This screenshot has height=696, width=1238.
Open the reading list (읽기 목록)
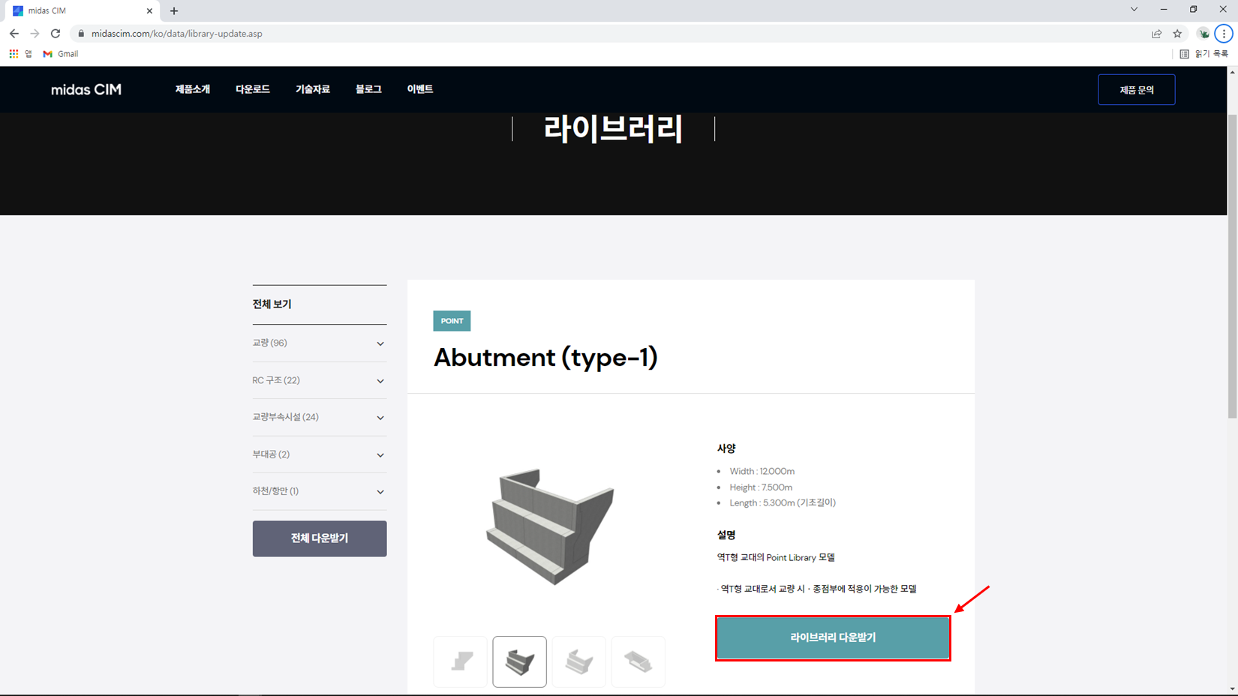pos(1204,54)
